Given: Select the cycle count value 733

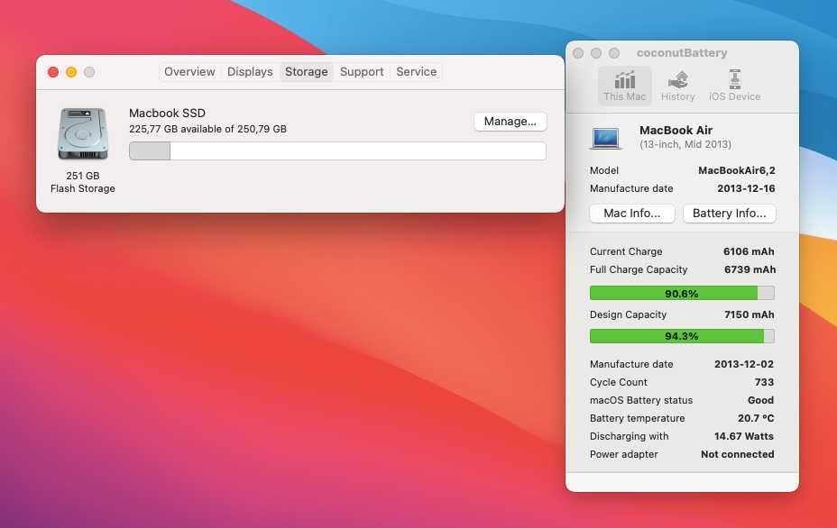Looking at the screenshot, I should click(x=765, y=382).
